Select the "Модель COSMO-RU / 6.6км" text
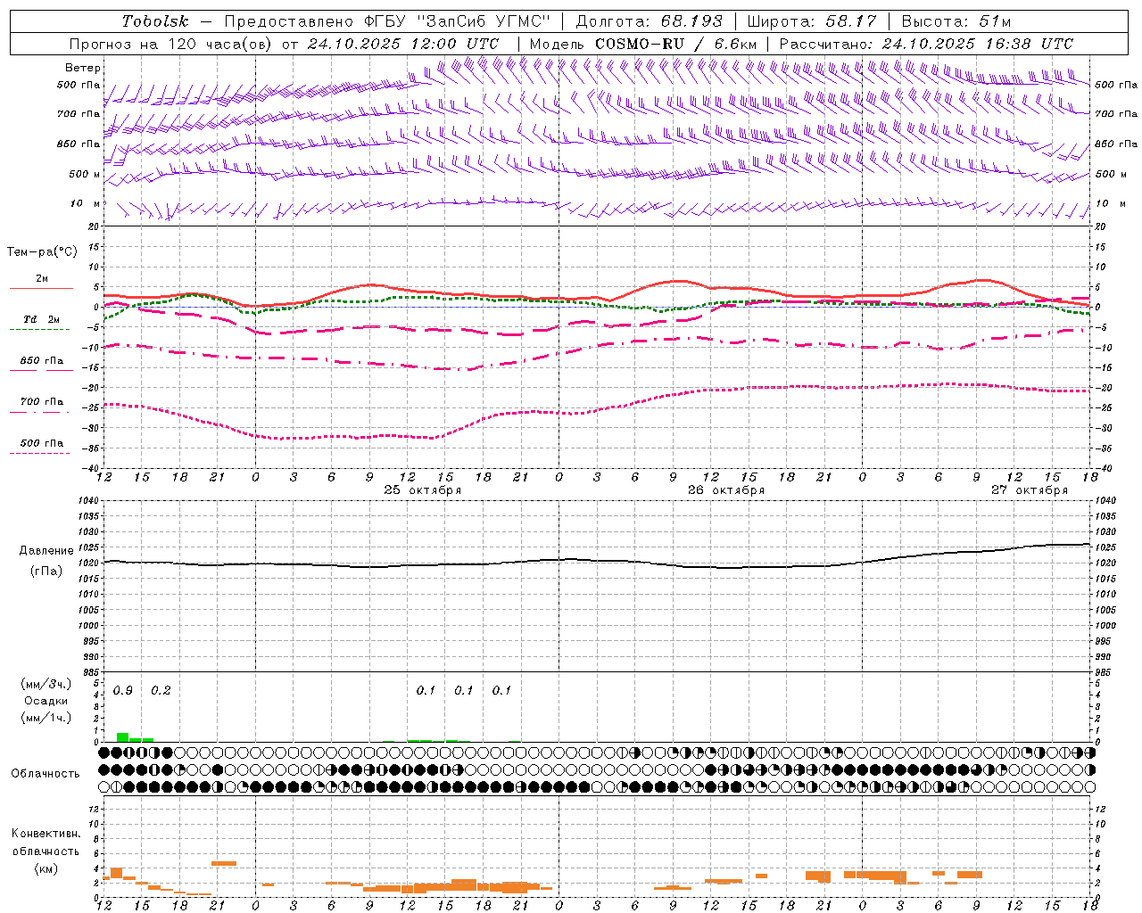 coord(642,44)
